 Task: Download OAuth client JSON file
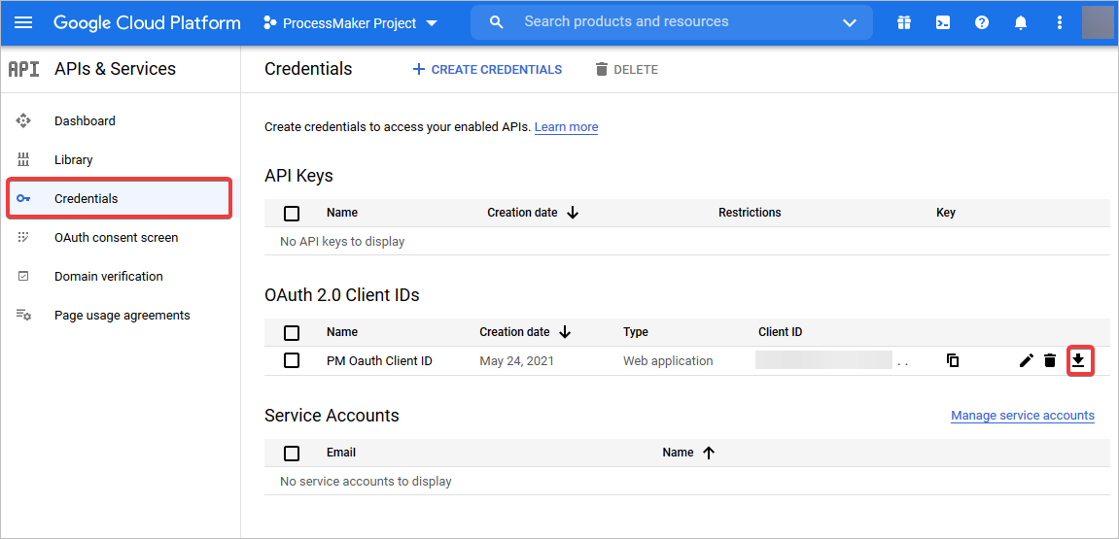(1078, 361)
